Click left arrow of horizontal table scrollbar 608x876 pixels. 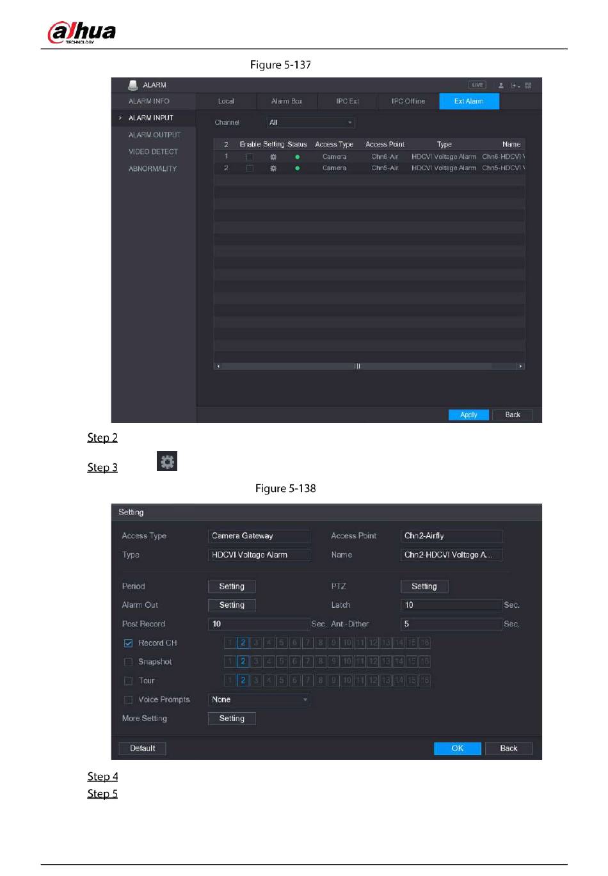coord(218,366)
